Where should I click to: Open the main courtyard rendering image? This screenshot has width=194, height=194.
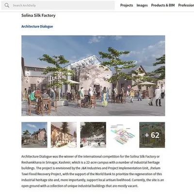[x=93, y=76]
